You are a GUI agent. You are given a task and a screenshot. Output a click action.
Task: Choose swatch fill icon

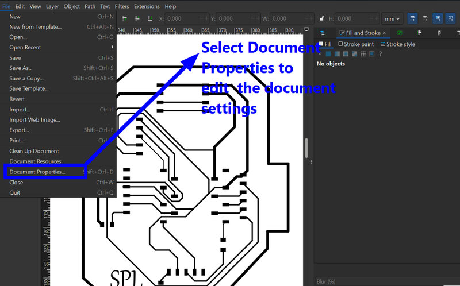point(371,54)
